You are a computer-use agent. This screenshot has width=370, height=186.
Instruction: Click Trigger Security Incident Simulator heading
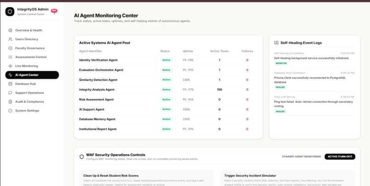[250, 175]
